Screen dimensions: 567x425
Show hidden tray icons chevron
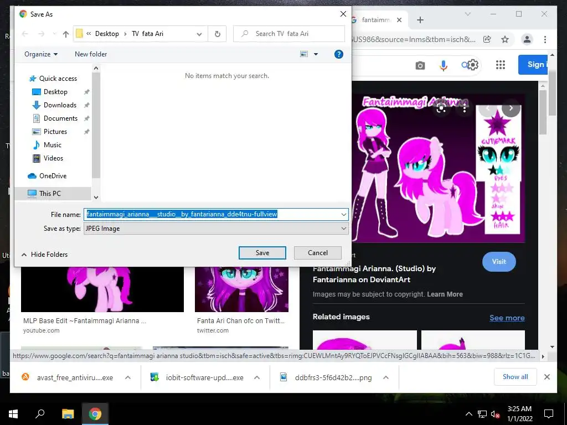pos(468,414)
